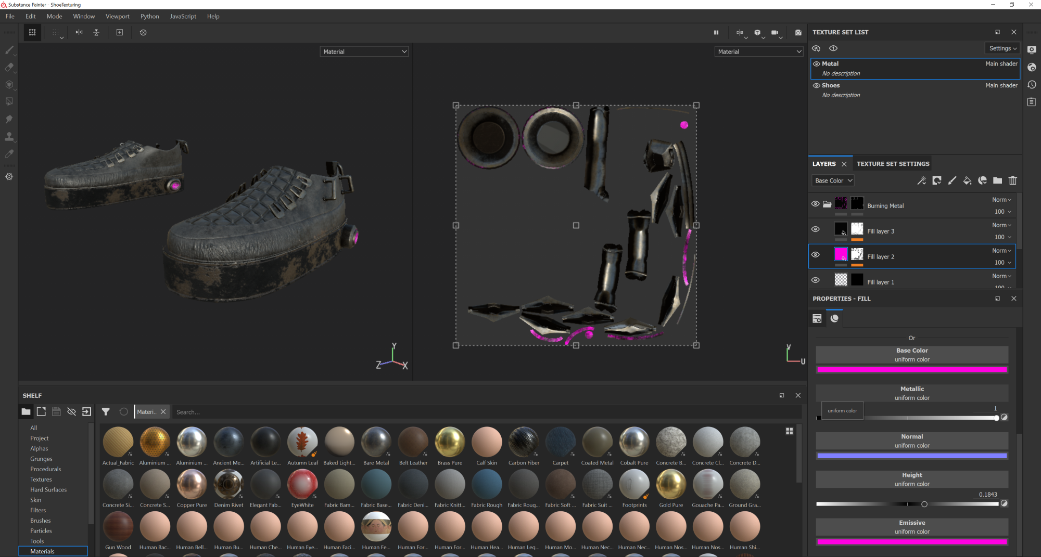The width and height of the screenshot is (1041, 557).
Task: Select the Polygon fill tool
Action: coord(9,102)
